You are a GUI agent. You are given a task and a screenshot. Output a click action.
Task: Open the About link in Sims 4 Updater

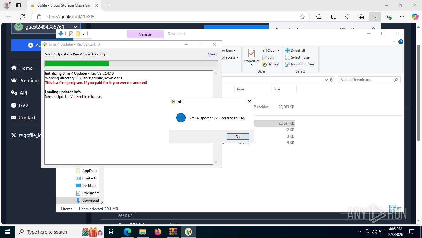click(212, 54)
